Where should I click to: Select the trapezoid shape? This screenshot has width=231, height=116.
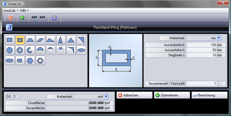pyautogui.click(x=30, y=40)
